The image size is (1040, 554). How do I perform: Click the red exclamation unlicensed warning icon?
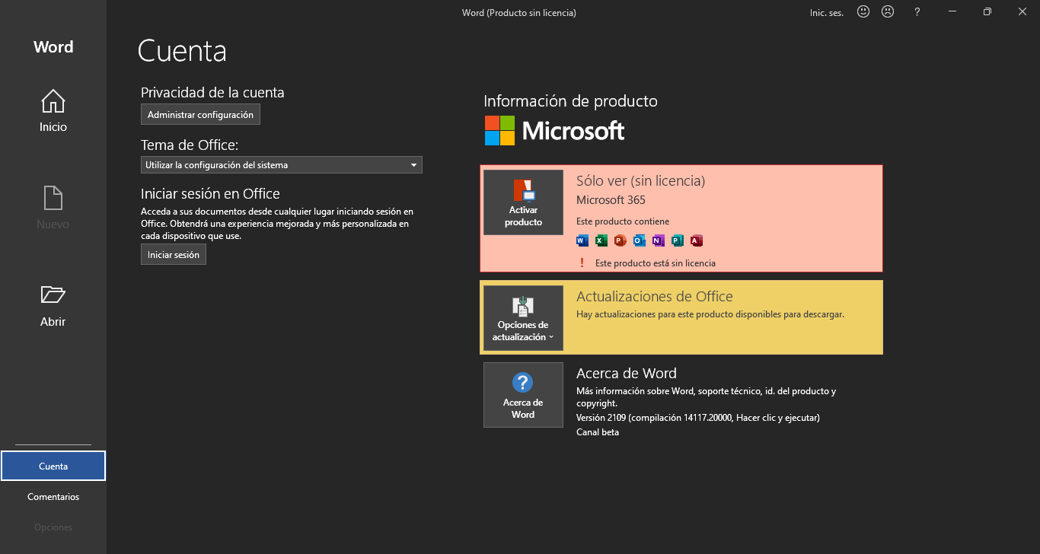[582, 263]
